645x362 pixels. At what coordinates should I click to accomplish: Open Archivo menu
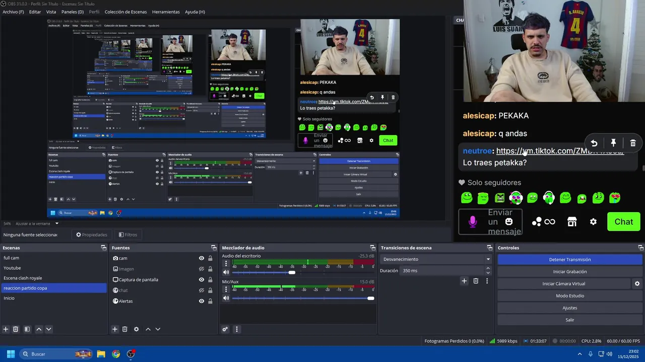tap(13, 12)
